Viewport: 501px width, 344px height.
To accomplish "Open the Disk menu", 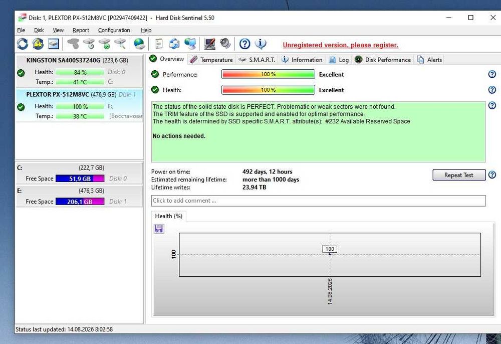I will click(x=39, y=30).
